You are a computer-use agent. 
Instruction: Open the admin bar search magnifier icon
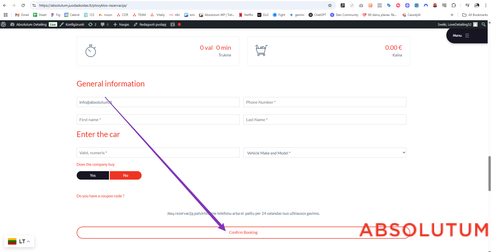pos(483,24)
